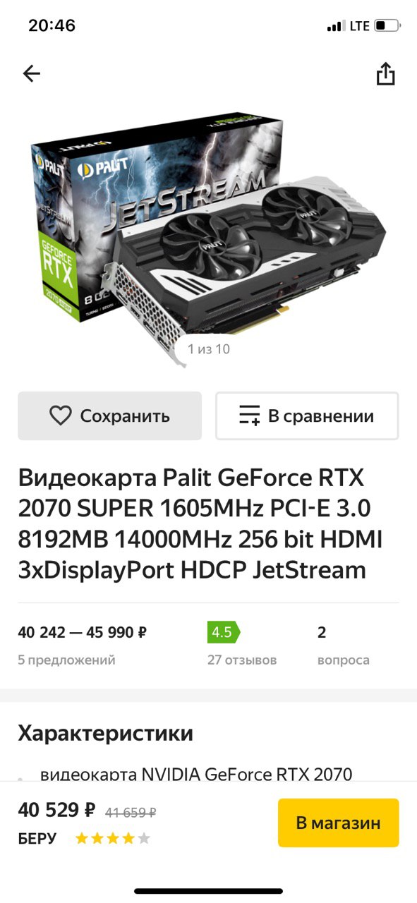Tap the back arrow icon
This screenshot has height=903, width=417.
(x=32, y=73)
